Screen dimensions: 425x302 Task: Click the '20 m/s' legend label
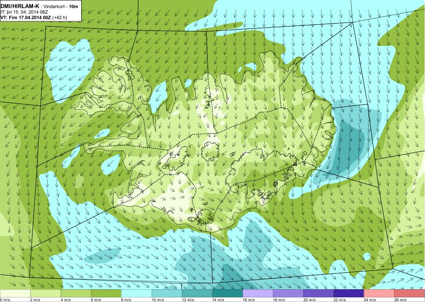(309, 299)
